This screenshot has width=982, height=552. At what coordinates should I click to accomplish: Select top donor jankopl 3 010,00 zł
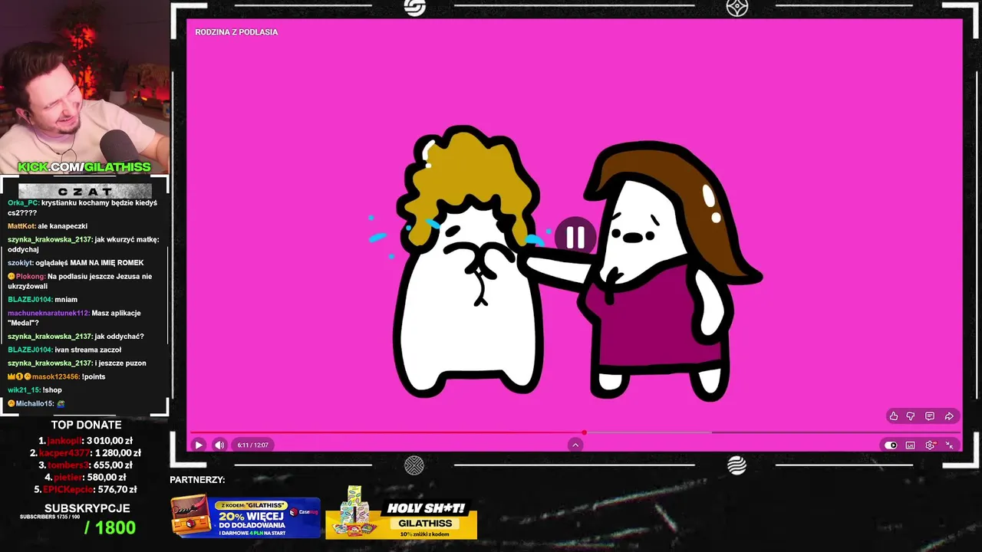coord(85,441)
